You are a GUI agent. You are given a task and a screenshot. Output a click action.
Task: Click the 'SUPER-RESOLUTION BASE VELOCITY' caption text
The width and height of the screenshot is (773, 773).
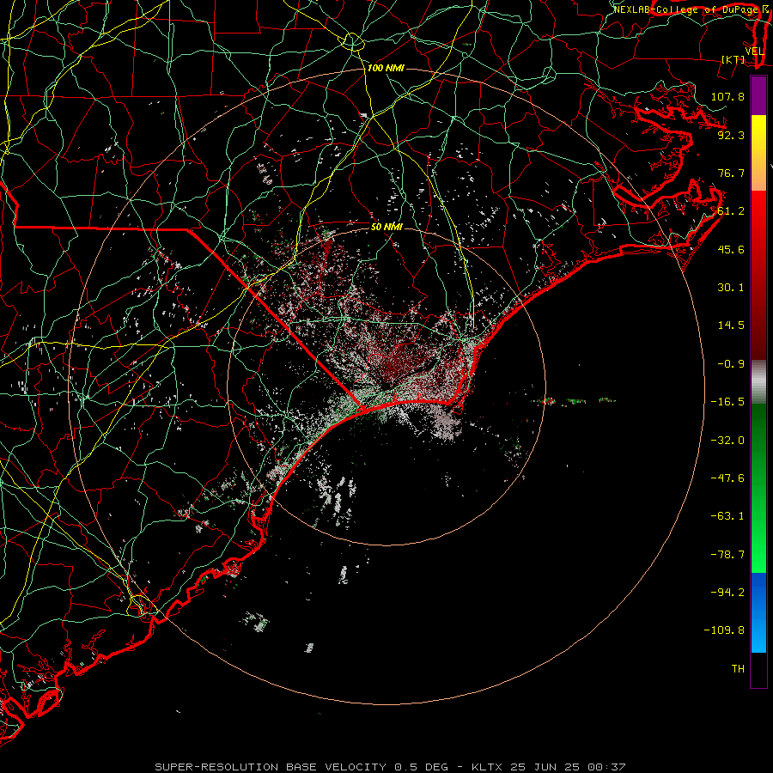[271, 767]
